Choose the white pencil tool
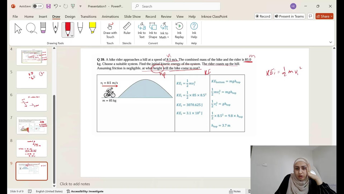This screenshot has height=194, width=344. 80,28
